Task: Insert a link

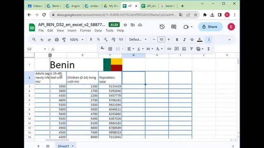Action: click(x=169, y=49)
